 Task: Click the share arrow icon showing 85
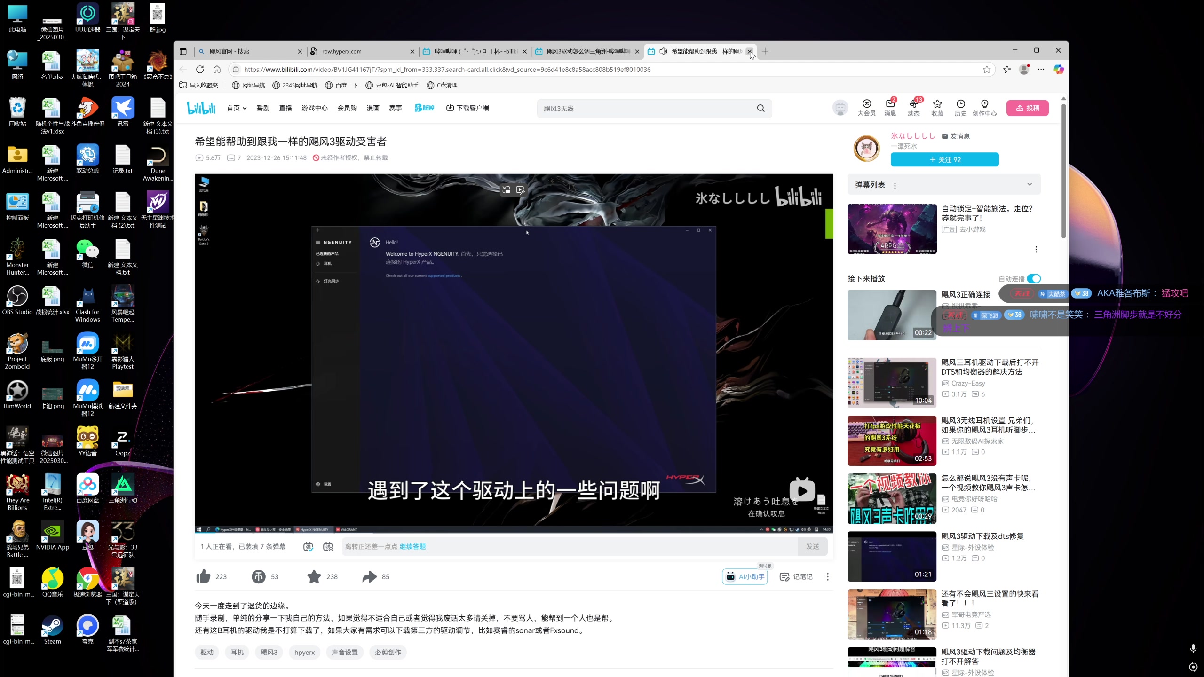pos(370,576)
